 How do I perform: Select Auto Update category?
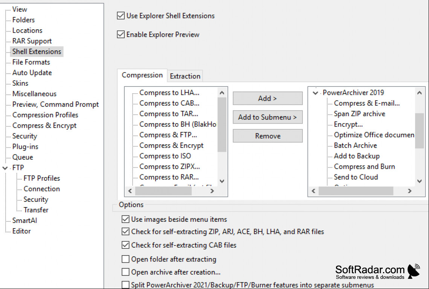[x=32, y=73]
